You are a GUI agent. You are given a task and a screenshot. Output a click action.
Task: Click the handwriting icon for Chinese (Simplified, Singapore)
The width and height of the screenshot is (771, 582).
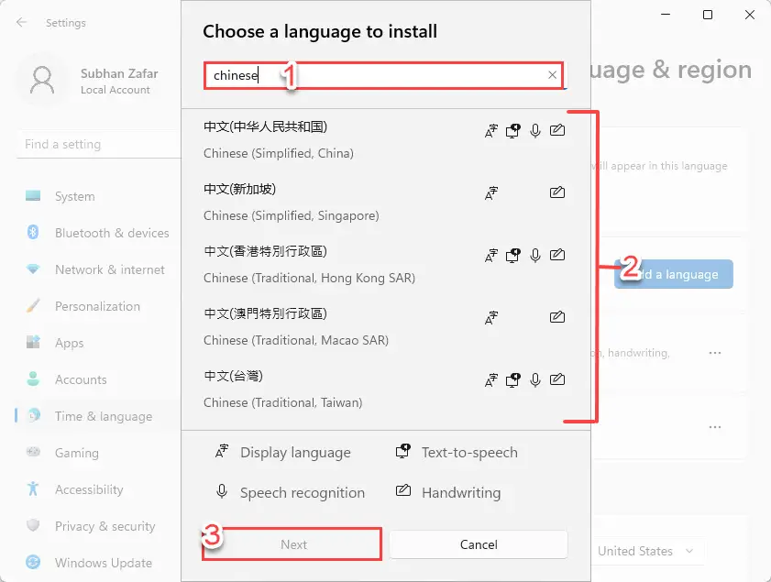click(556, 192)
